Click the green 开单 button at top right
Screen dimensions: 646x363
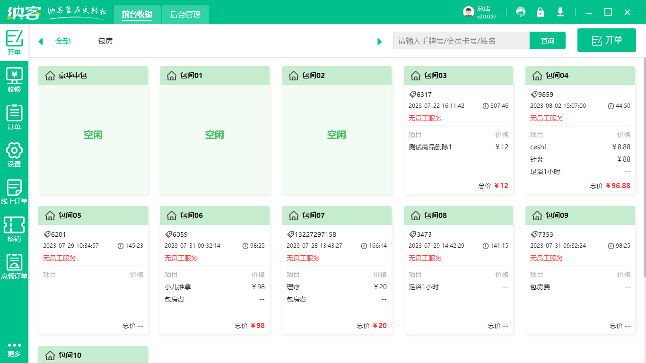(x=607, y=40)
